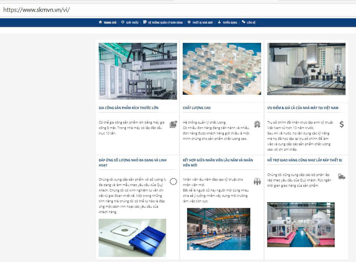Click the external-link icon in the large product machining card
The image size is (356, 262).
(x=173, y=124)
